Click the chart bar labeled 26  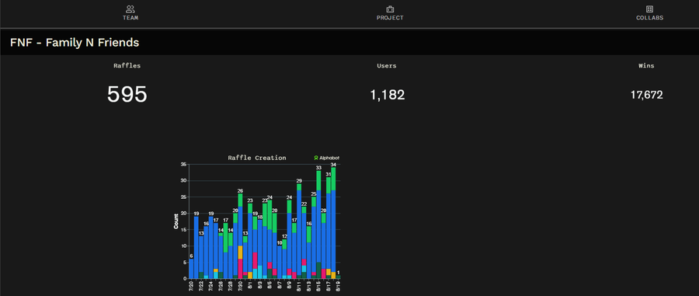click(240, 236)
